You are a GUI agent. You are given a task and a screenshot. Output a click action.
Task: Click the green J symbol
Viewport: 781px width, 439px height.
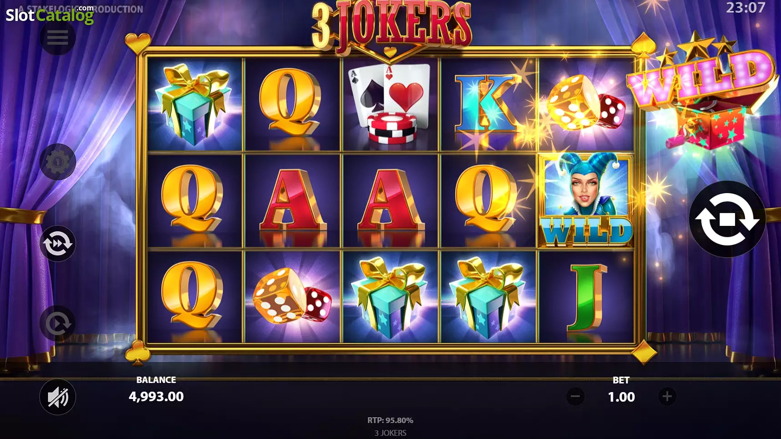pyautogui.click(x=587, y=297)
